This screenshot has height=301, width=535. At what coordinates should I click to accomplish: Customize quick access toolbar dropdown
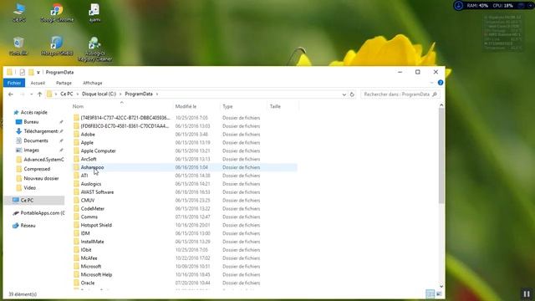pos(38,73)
